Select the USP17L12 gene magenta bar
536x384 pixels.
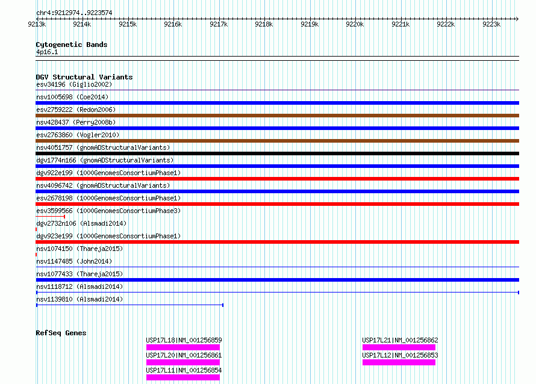tap(399, 362)
